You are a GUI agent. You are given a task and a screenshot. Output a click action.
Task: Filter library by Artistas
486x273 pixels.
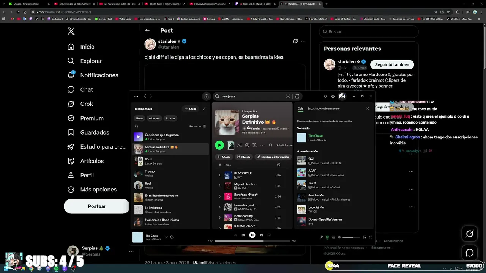coord(170,118)
